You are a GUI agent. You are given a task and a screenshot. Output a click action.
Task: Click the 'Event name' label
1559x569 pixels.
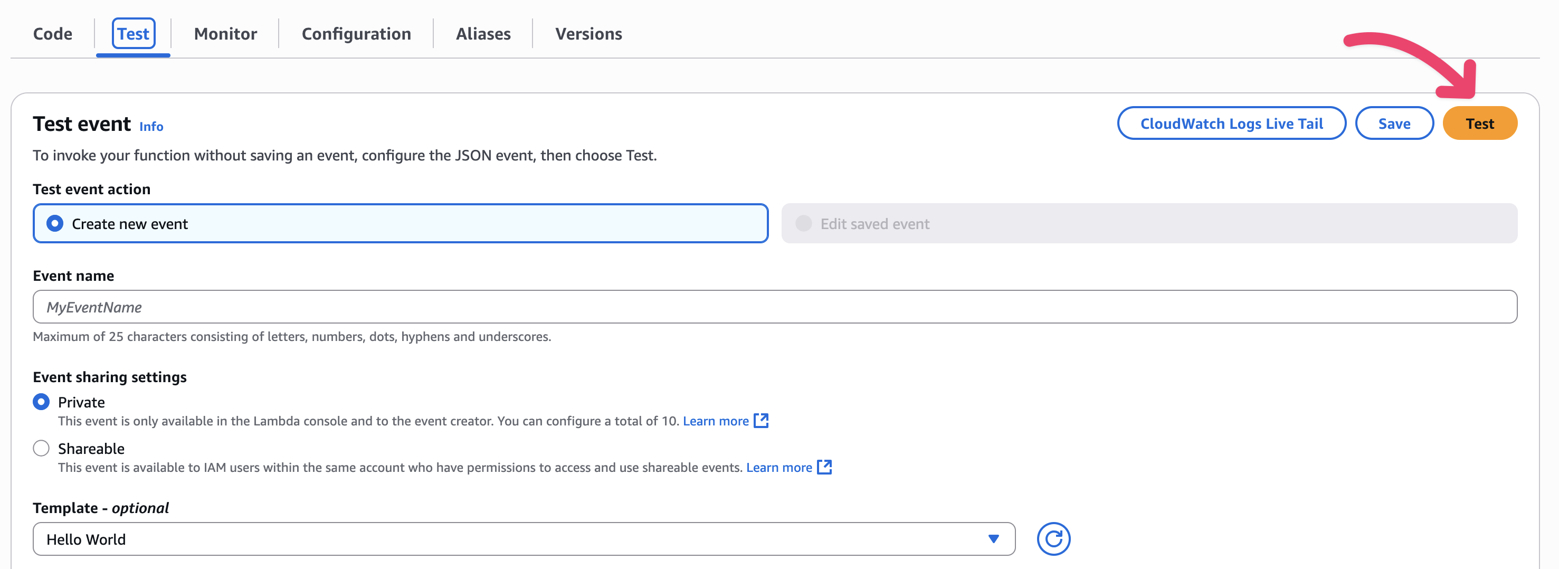pyautogui.click(x=73, y=276)
